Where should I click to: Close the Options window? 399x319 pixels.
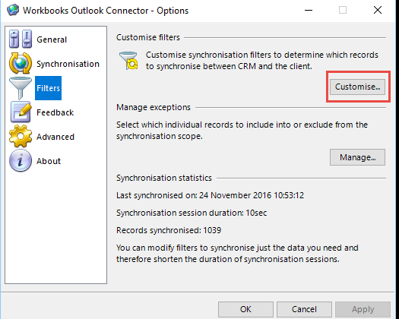378,10
